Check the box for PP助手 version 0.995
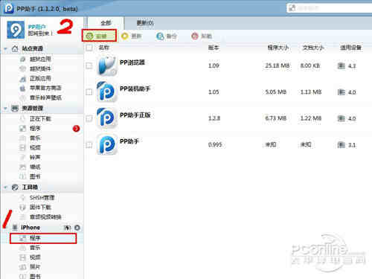372x279 pixels. pos(89,144)
